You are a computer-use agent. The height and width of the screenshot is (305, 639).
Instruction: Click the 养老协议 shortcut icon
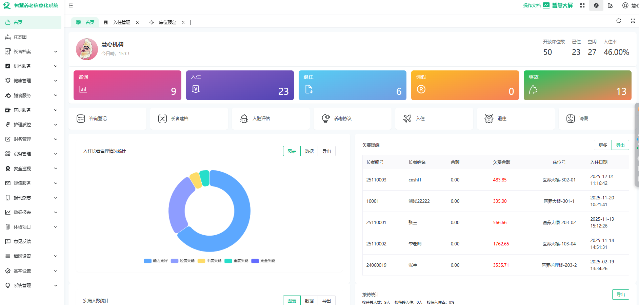pos(326,118)
